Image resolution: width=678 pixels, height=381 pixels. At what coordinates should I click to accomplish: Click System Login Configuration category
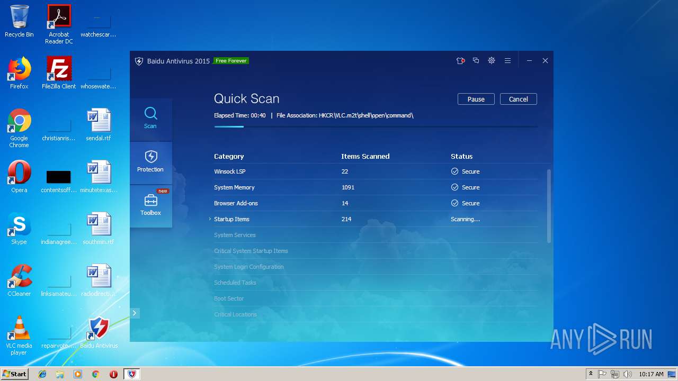pos(249,267)
